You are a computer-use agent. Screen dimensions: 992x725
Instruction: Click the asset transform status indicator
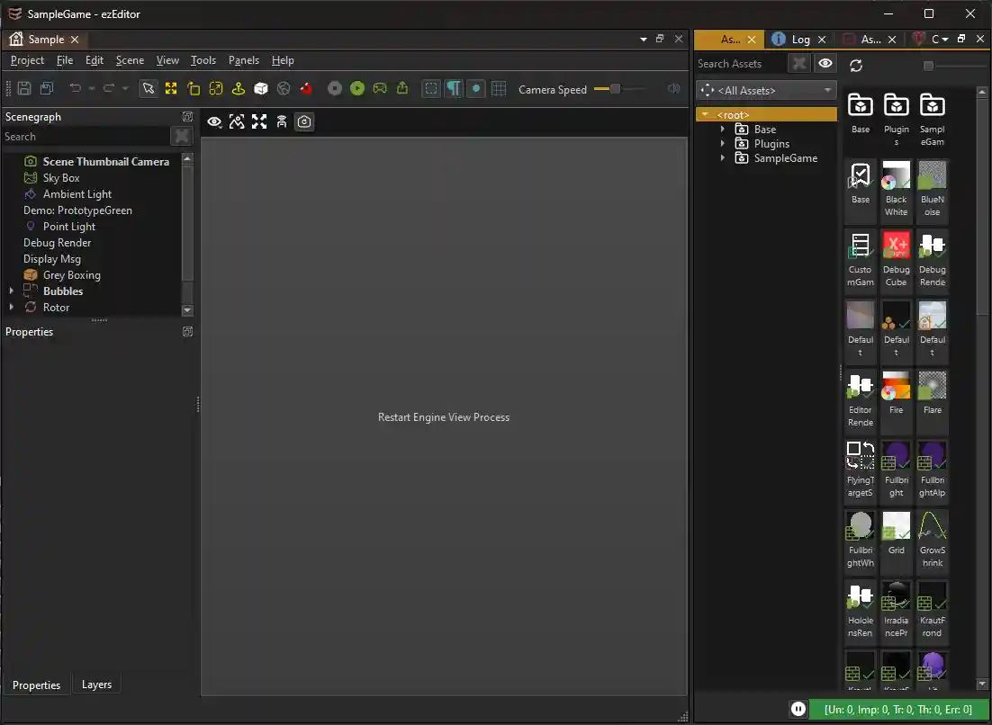899,709
